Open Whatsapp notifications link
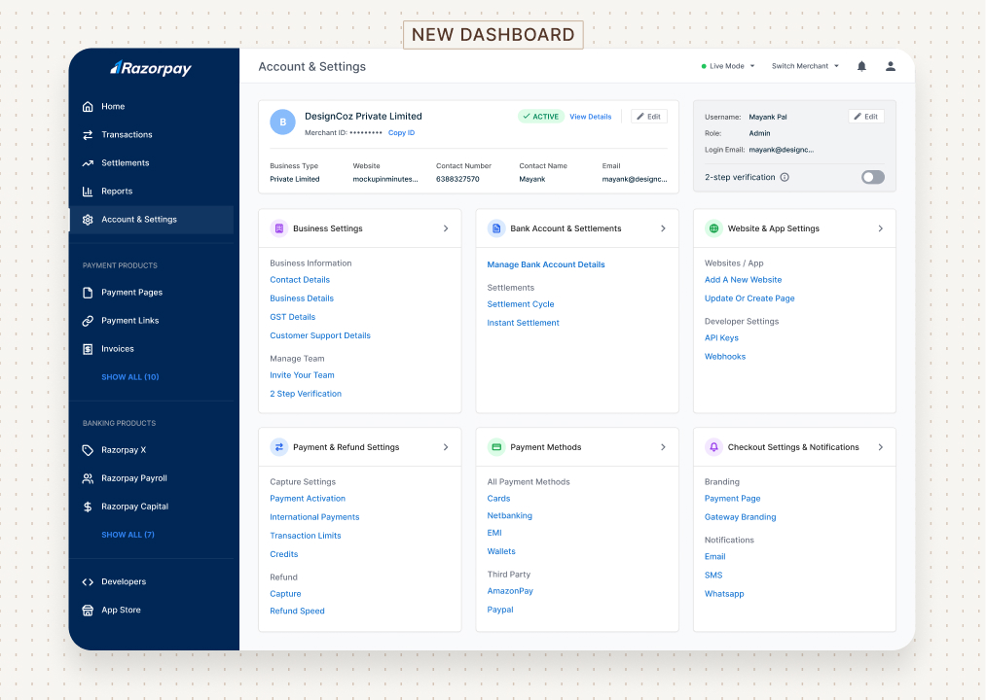This screenshot has height=700, width=986. click(x=724, y=594)
